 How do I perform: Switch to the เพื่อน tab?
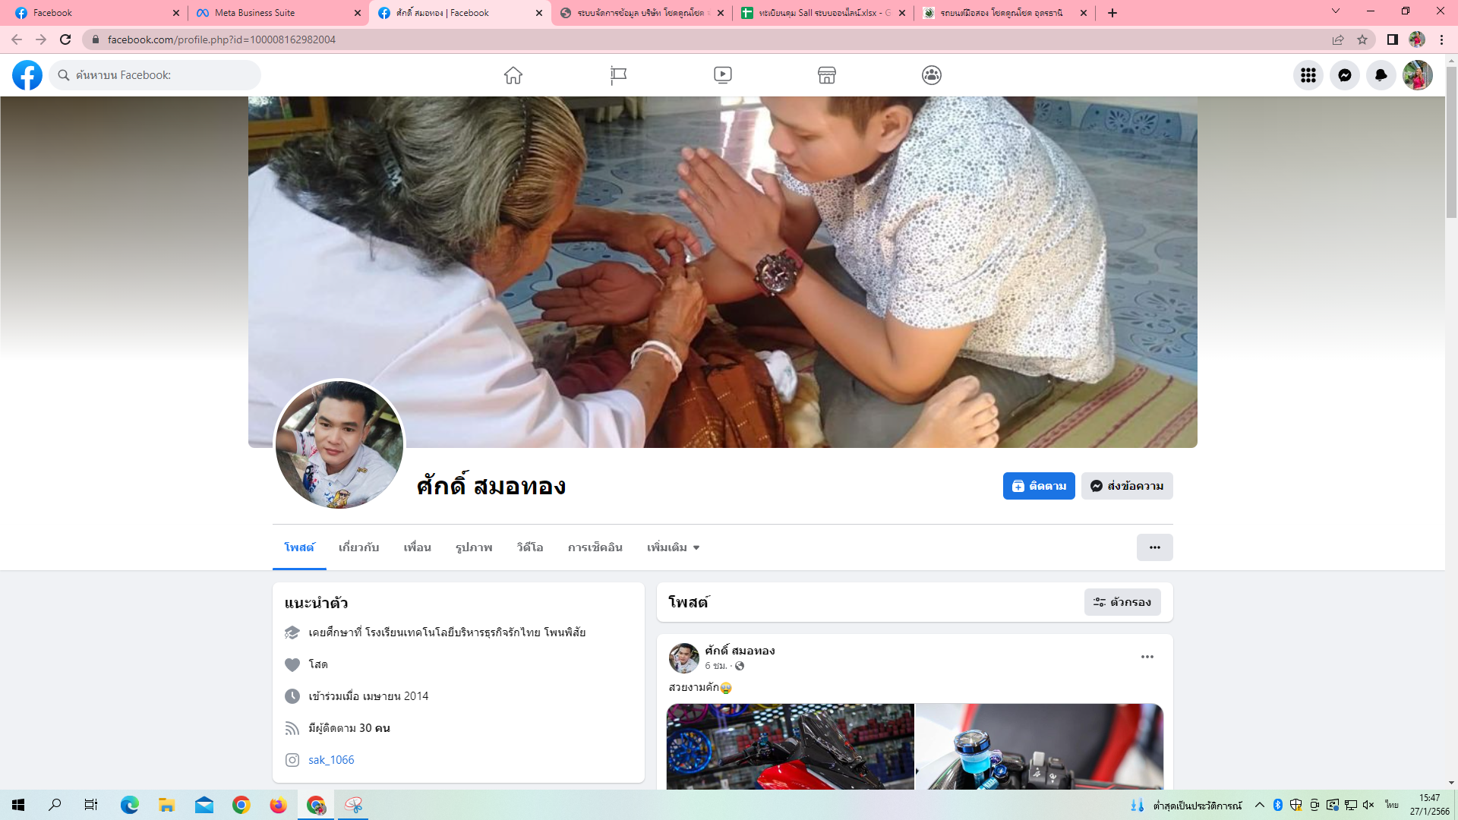(x=417, y=547)
